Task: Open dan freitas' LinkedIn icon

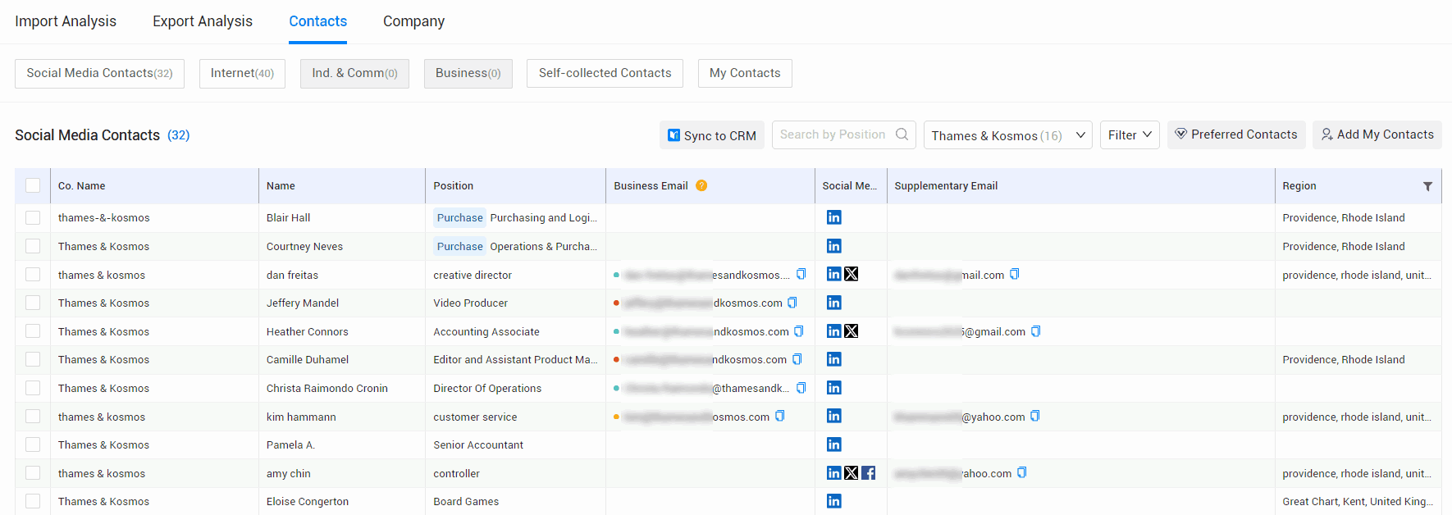Action: 833,274
